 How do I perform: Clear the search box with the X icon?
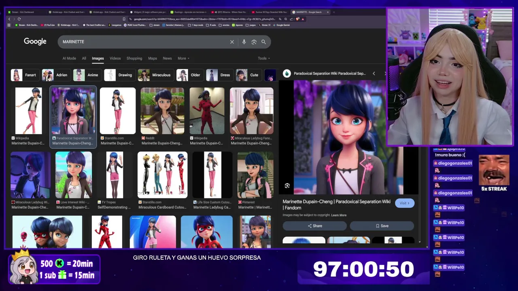click(232, 42)
